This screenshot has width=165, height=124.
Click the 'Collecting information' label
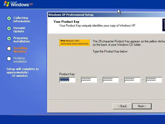(22, 20)
